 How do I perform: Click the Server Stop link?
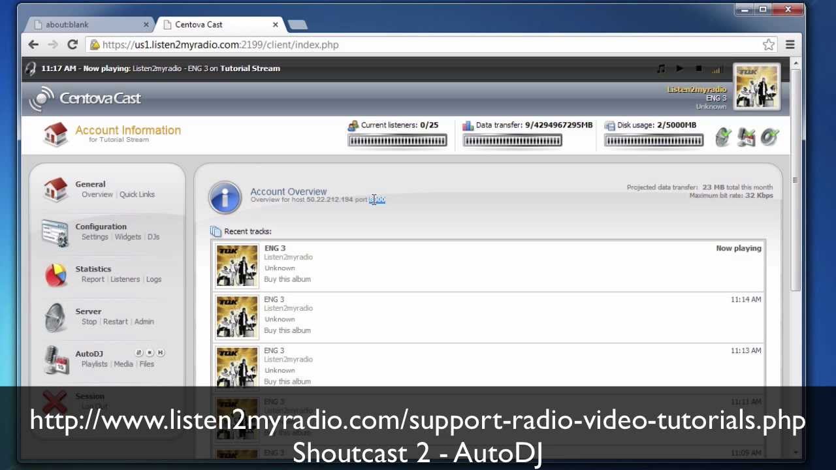point(89,322)
